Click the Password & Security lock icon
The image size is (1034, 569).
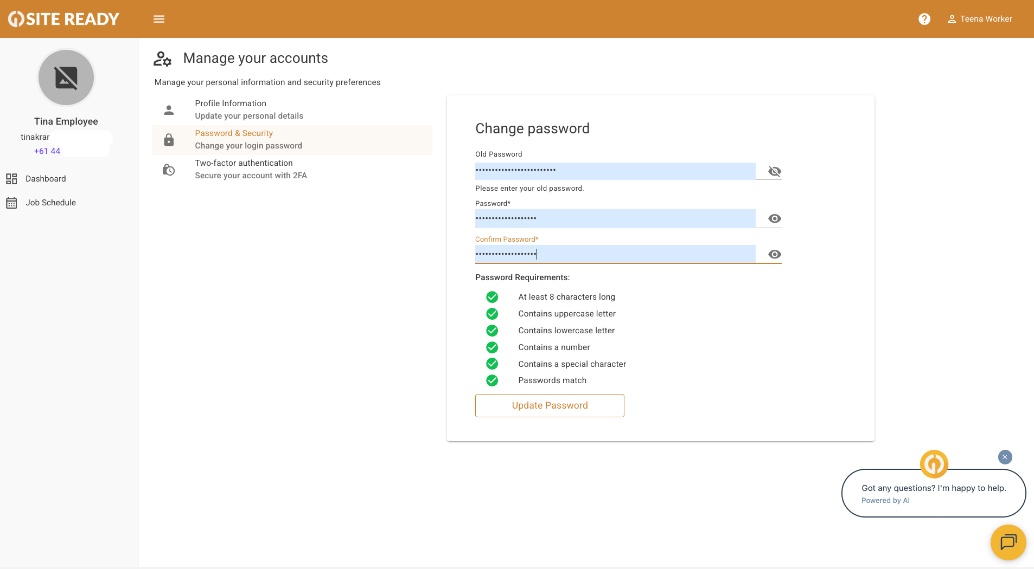click(169, 140)
